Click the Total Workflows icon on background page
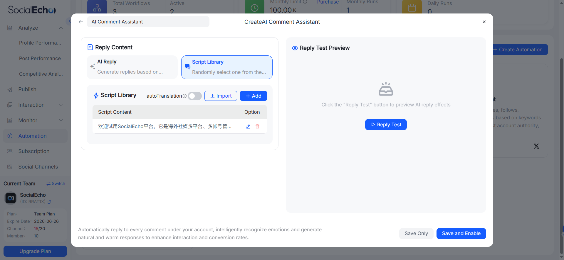The width and height of the screenshot is (564, 260). [97, 7]
